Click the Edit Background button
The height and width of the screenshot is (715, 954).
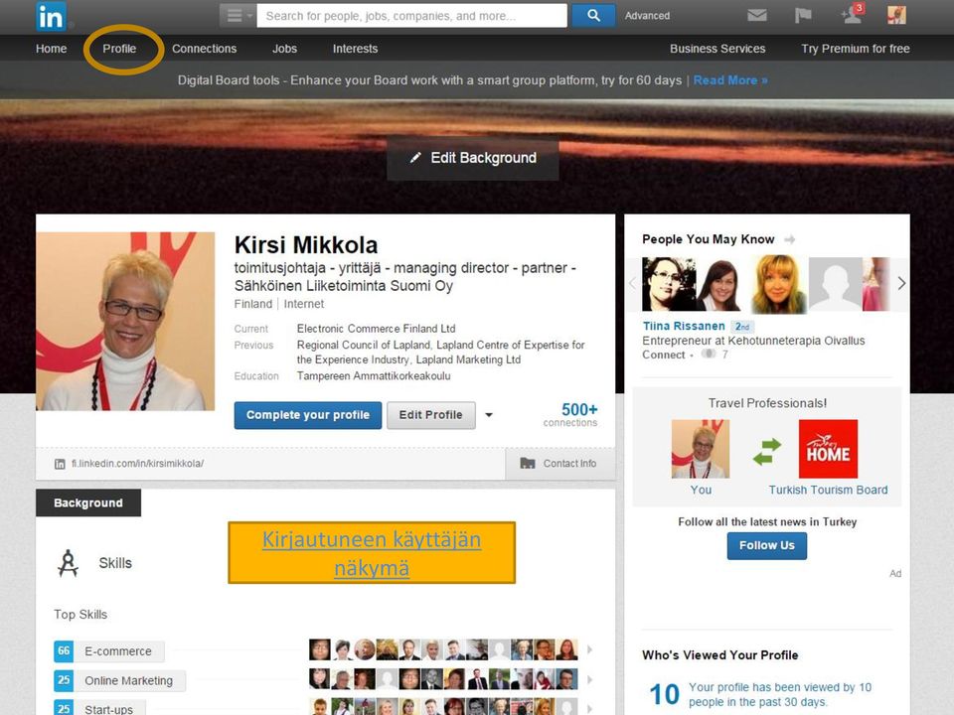tap(473, 158)
